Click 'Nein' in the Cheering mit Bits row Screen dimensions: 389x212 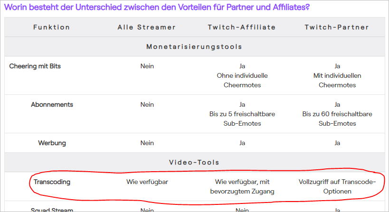click(147, 66)
